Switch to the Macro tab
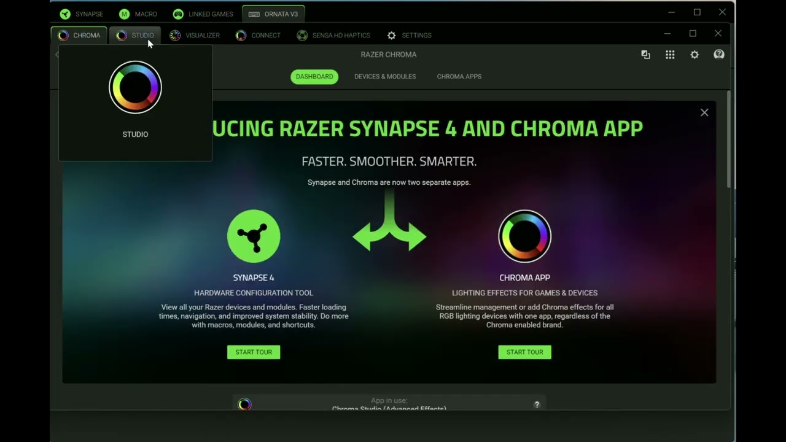 coord(139,14)
